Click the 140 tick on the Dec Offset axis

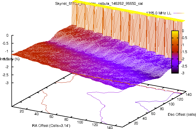coord(189,94)
